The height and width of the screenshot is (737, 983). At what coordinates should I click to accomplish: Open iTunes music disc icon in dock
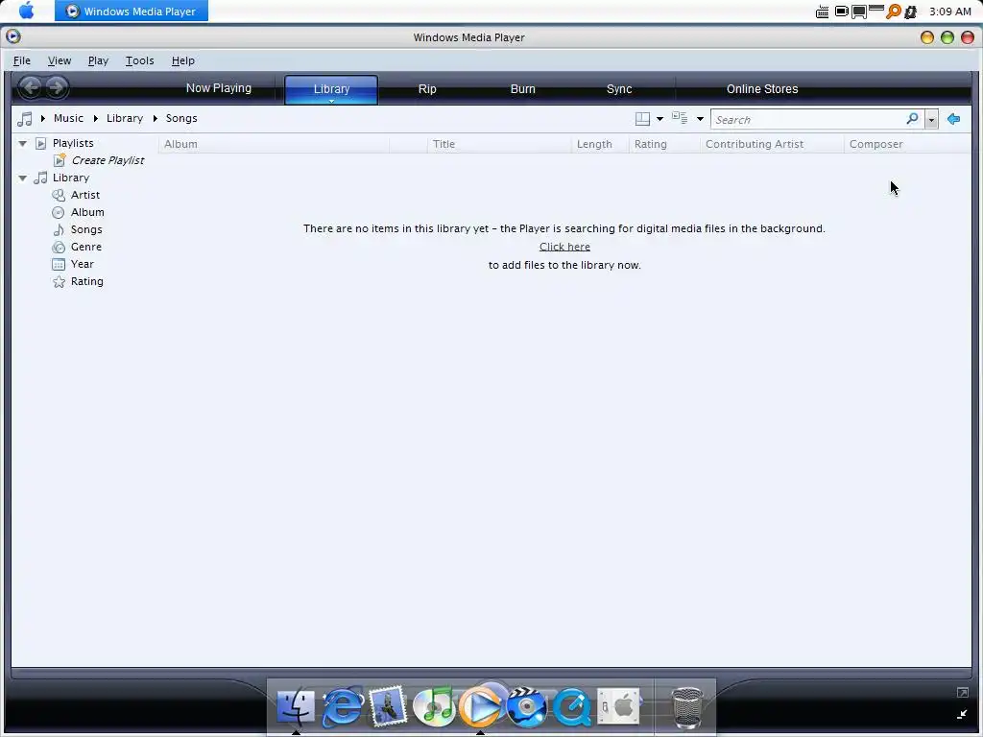435,706
